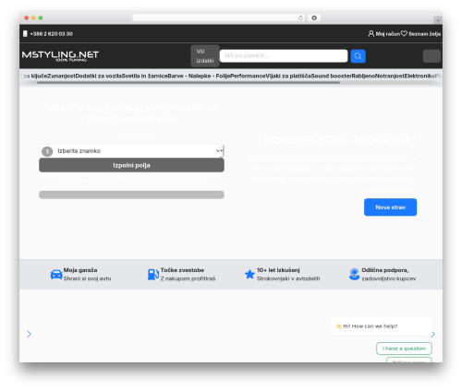Open the Performance menu category
This screenshot has height=390, width=462.
[248, 76]
